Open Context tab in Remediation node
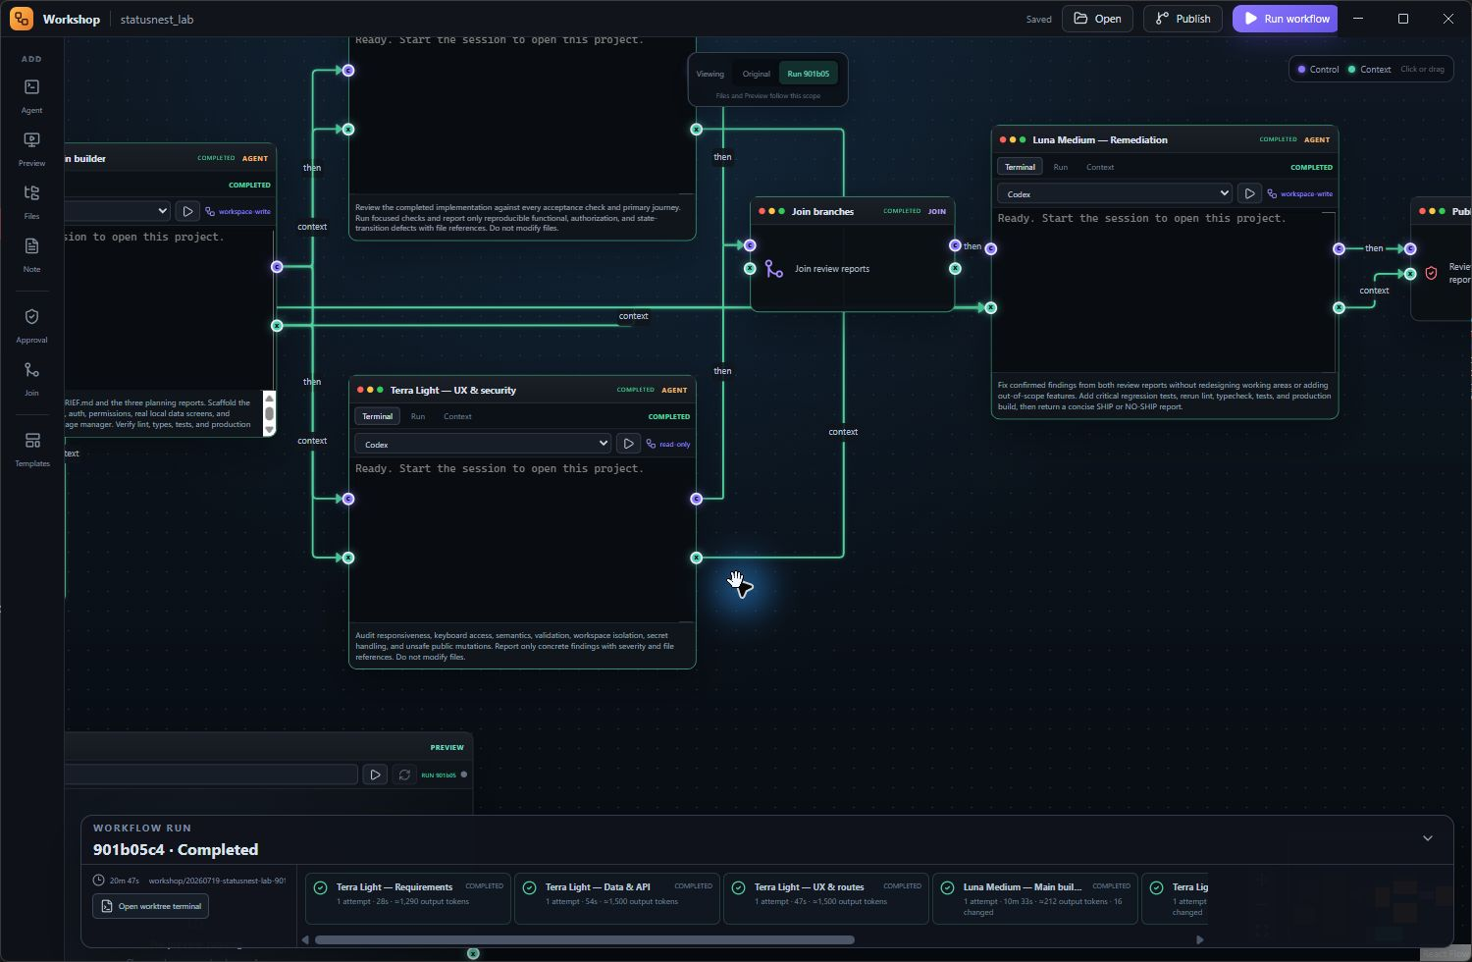The width and height of the screenshot is (1472, 962). tap(1100, 167)
